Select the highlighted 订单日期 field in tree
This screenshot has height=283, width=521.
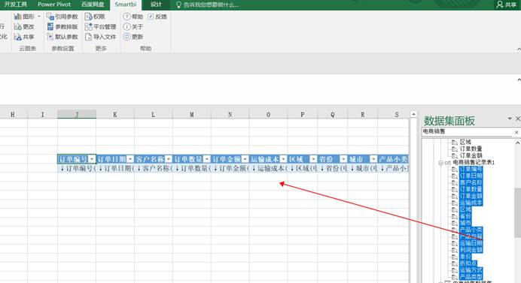(471, 176)
